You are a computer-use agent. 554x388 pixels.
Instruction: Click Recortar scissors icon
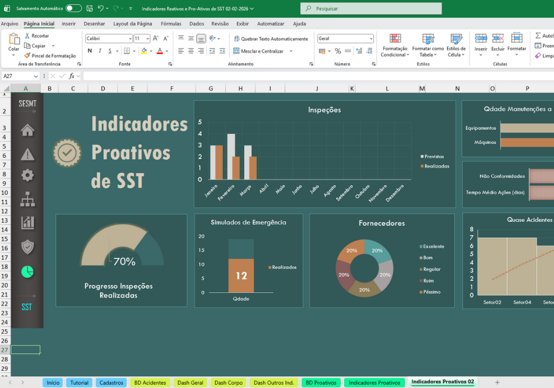point(27,35)
